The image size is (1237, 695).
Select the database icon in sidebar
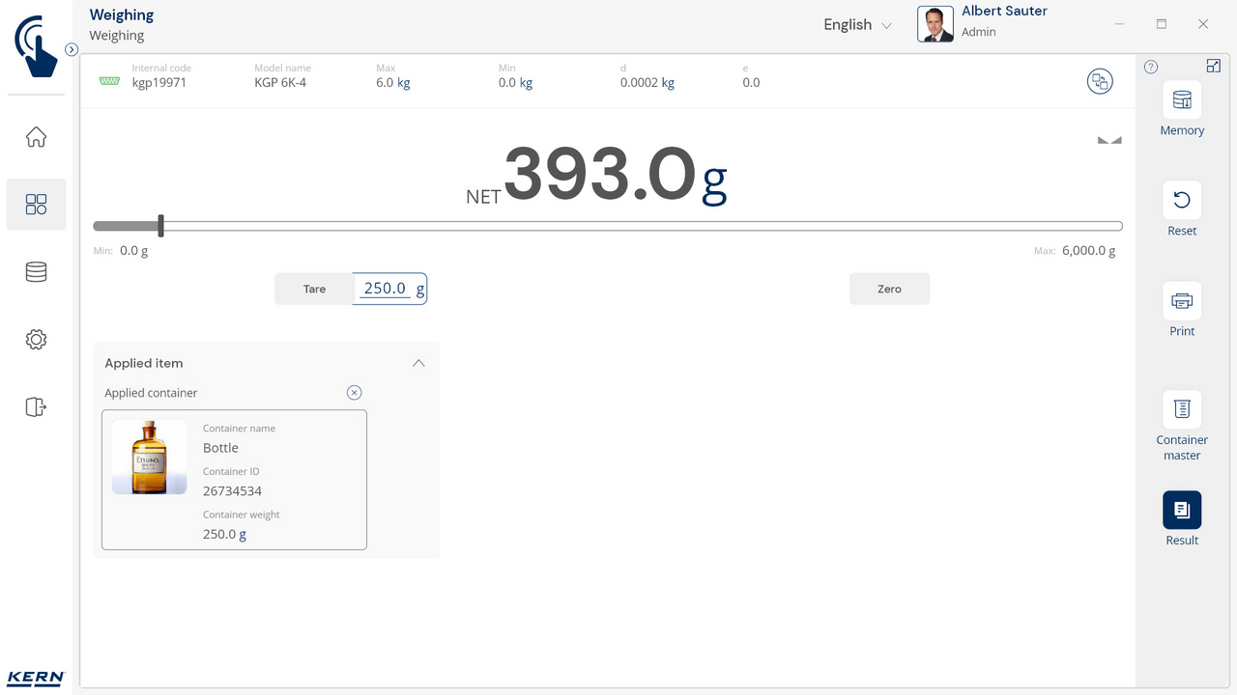pos(36,272)
